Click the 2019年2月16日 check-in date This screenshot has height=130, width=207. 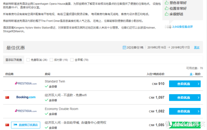157,47
